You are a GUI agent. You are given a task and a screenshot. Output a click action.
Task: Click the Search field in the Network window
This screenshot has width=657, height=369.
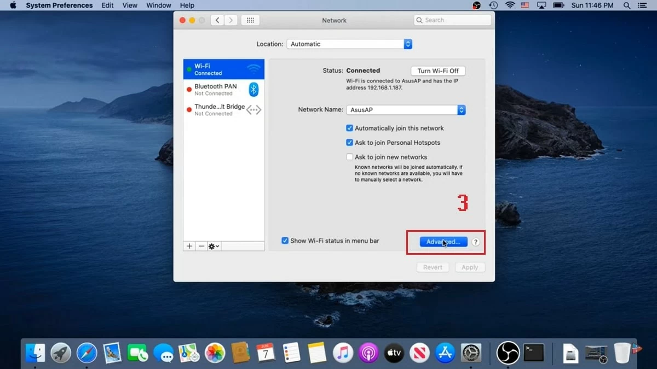(x=452, y=20)
